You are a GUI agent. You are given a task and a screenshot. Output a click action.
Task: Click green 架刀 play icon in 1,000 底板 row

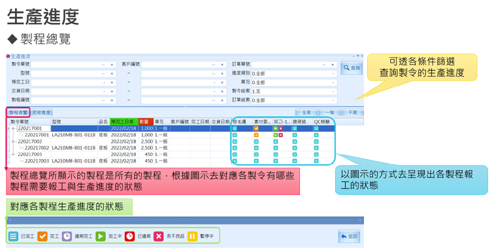point(276,135)
